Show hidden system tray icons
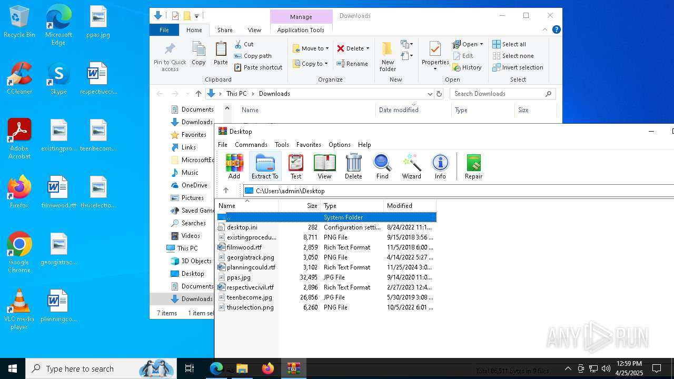 point(568,368)
